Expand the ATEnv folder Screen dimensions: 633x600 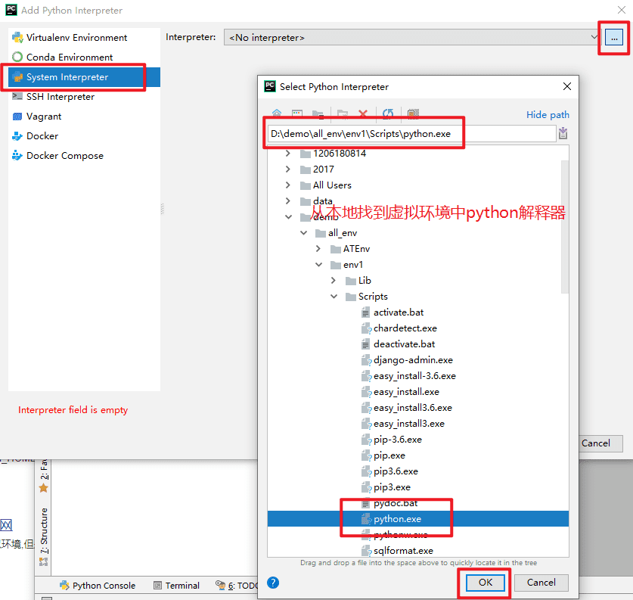(x=318, y=249)
